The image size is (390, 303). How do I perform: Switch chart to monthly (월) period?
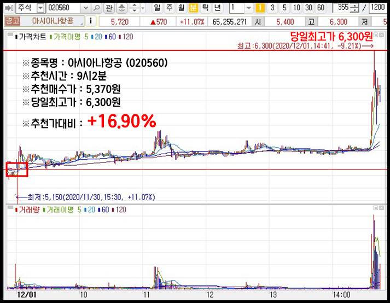[181, 8]
